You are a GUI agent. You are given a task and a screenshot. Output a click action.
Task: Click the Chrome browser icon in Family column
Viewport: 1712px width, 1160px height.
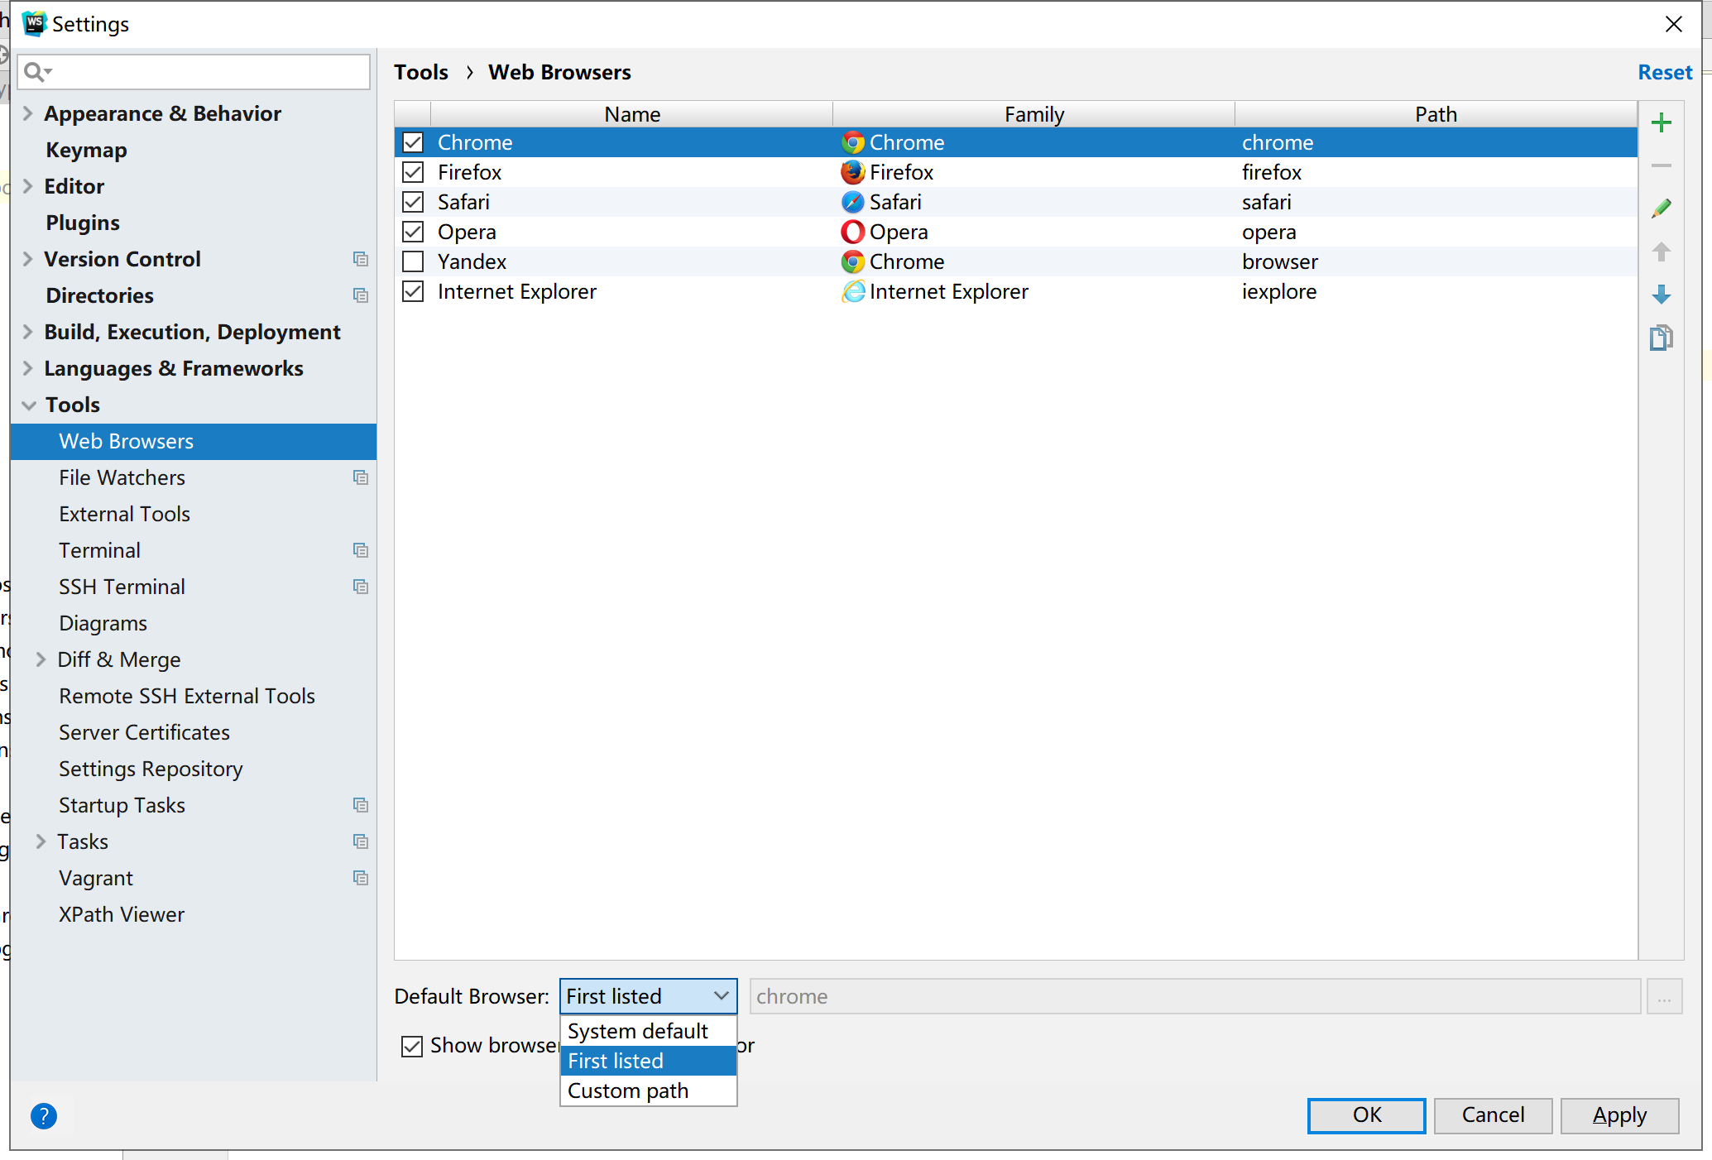pos(853,141)
